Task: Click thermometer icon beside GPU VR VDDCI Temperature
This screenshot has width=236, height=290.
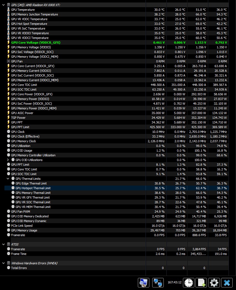Action: tap(8, 38)
